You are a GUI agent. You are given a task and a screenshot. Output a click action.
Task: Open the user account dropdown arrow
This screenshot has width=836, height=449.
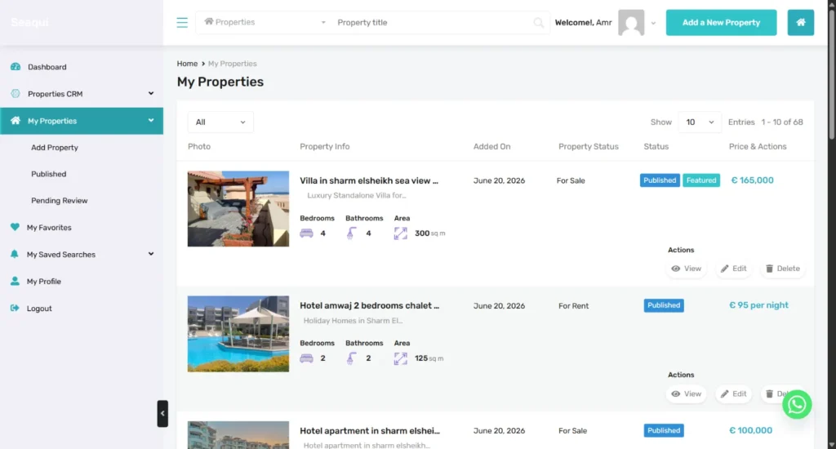tap(653, 23)
